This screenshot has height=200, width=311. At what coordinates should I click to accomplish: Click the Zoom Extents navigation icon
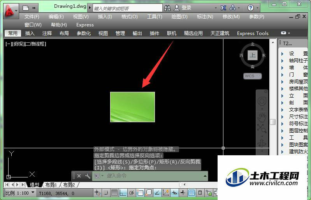[x=262, y=128]
